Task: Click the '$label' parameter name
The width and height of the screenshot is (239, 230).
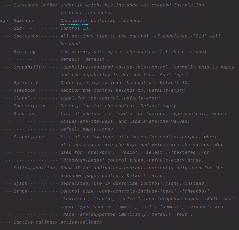Action: pos(22,98)
